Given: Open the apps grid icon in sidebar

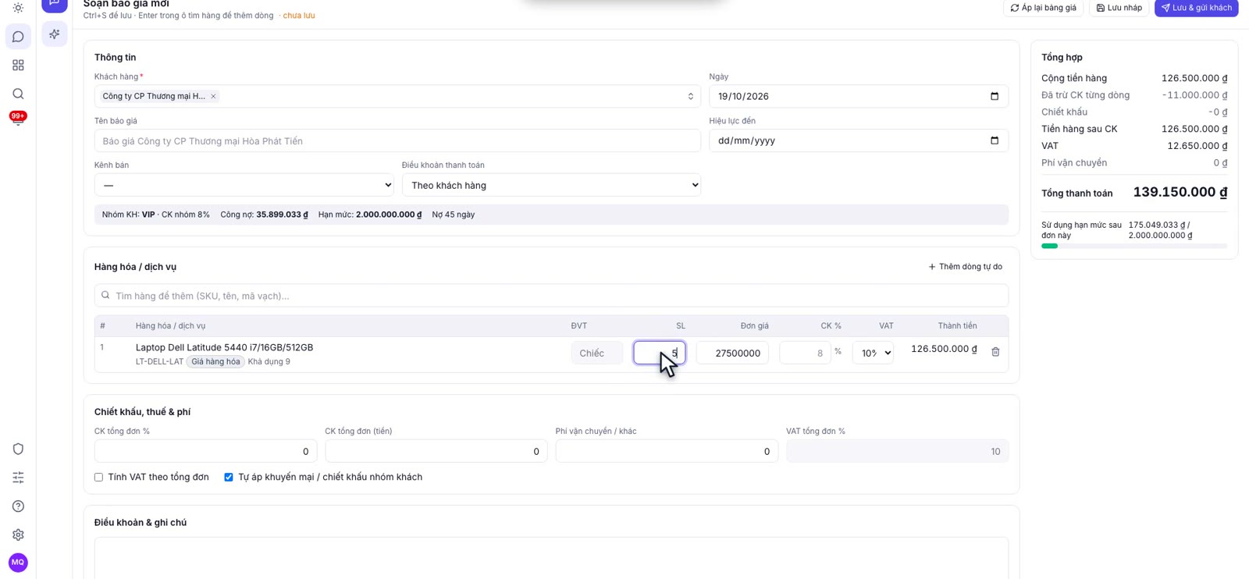Looking at the screenshot, I should pos(18,66).
